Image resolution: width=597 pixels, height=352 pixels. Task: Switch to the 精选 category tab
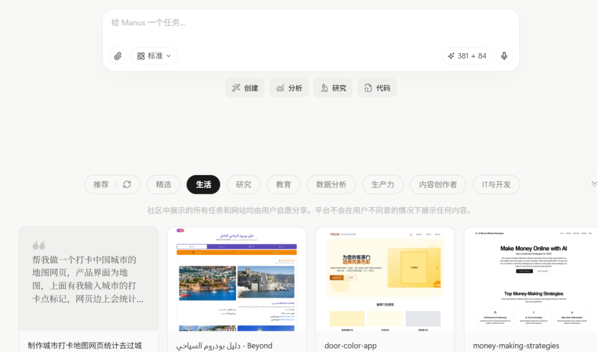pyautogui.click(x=163, y=184)
